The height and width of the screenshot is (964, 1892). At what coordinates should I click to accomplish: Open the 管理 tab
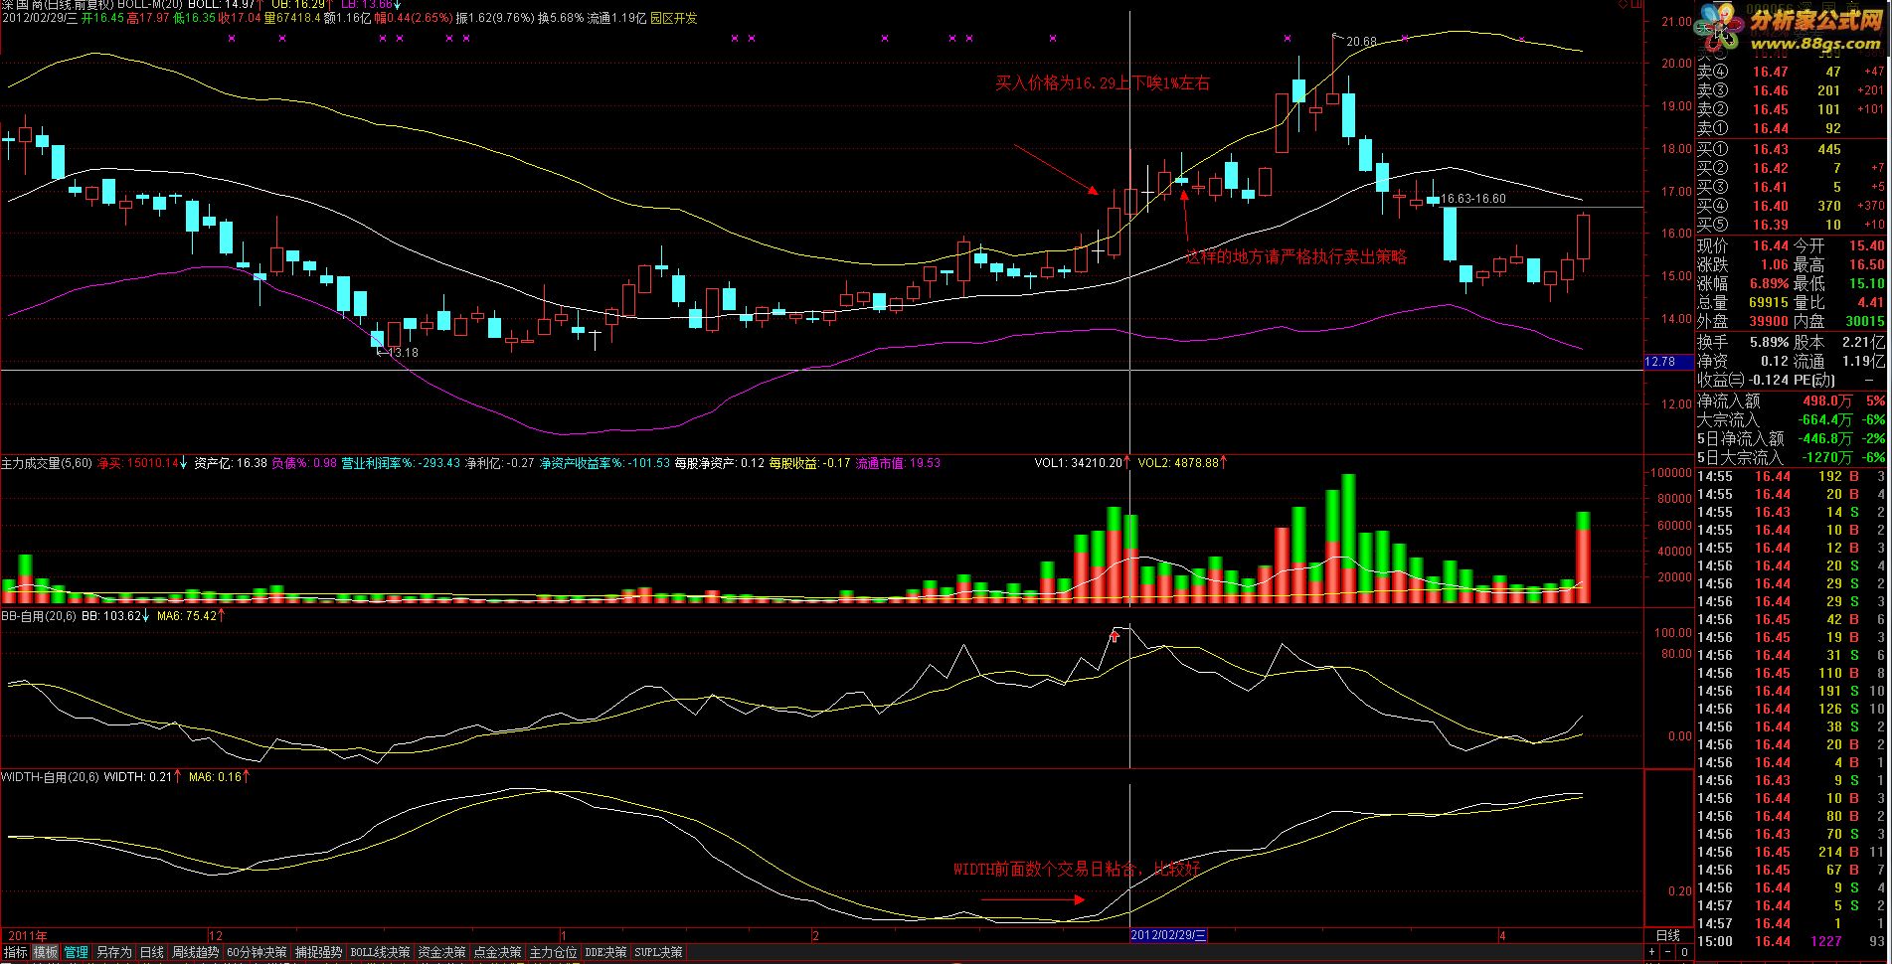tap(77, 952)
